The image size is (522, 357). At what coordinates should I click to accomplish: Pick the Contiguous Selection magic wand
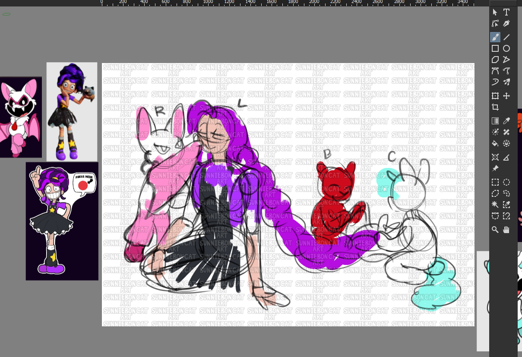(495, 205)
